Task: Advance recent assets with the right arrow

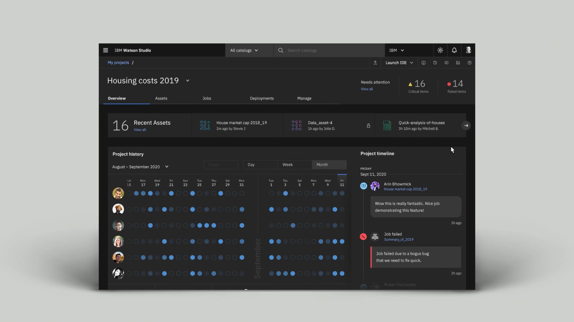Action: pyautogui.click(x=466, y=126)
